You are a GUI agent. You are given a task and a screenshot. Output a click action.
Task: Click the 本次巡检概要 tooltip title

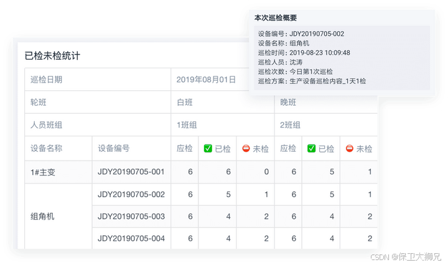(276, 18)
